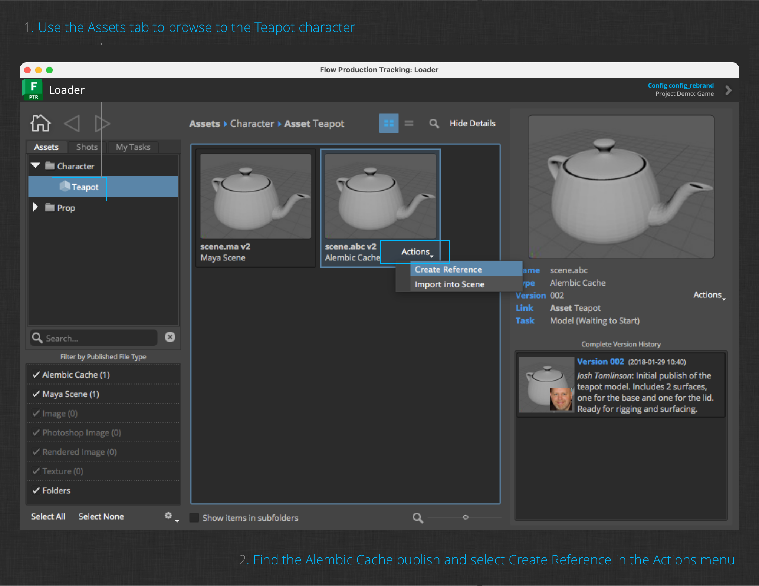Switch to the Shots tab

[x=87, y=147]
